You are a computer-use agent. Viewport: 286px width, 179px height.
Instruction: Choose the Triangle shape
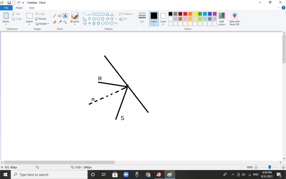(x=112, y=14)
